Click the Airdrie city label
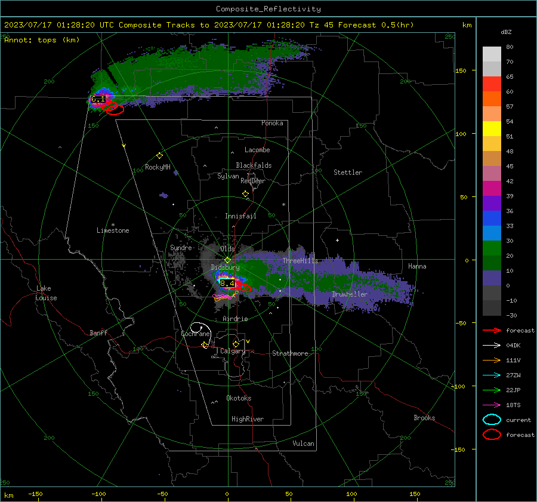This screenshot has width=537, height=502. 235,319
